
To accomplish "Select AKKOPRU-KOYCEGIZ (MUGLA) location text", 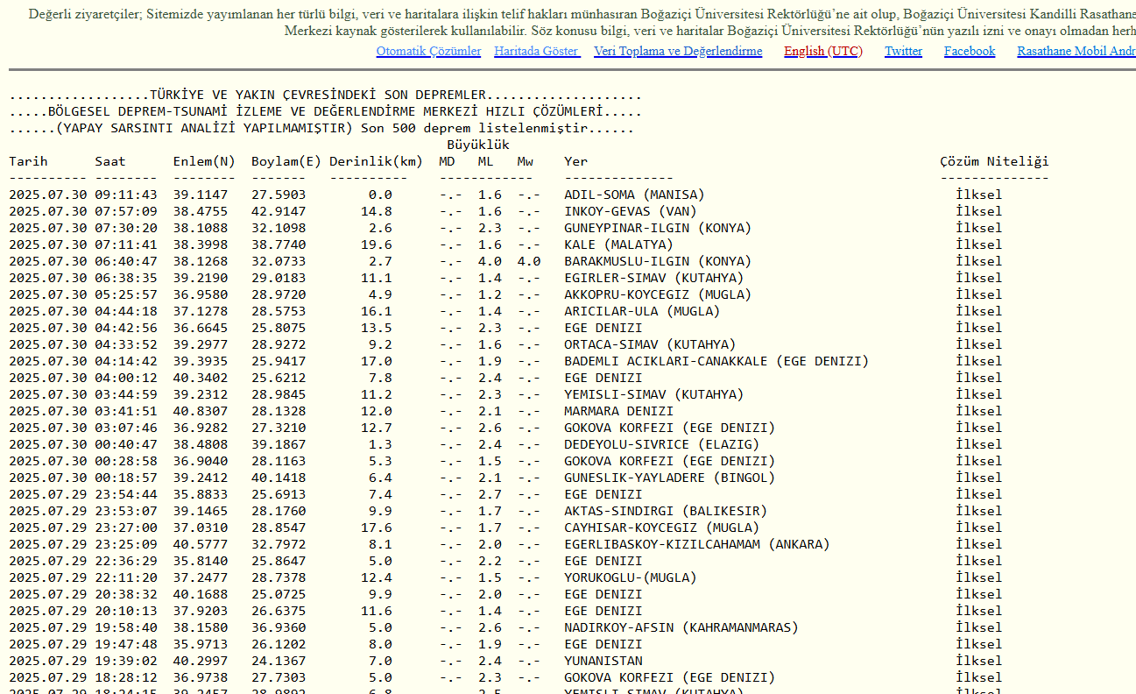I will (x=658, y=294).
